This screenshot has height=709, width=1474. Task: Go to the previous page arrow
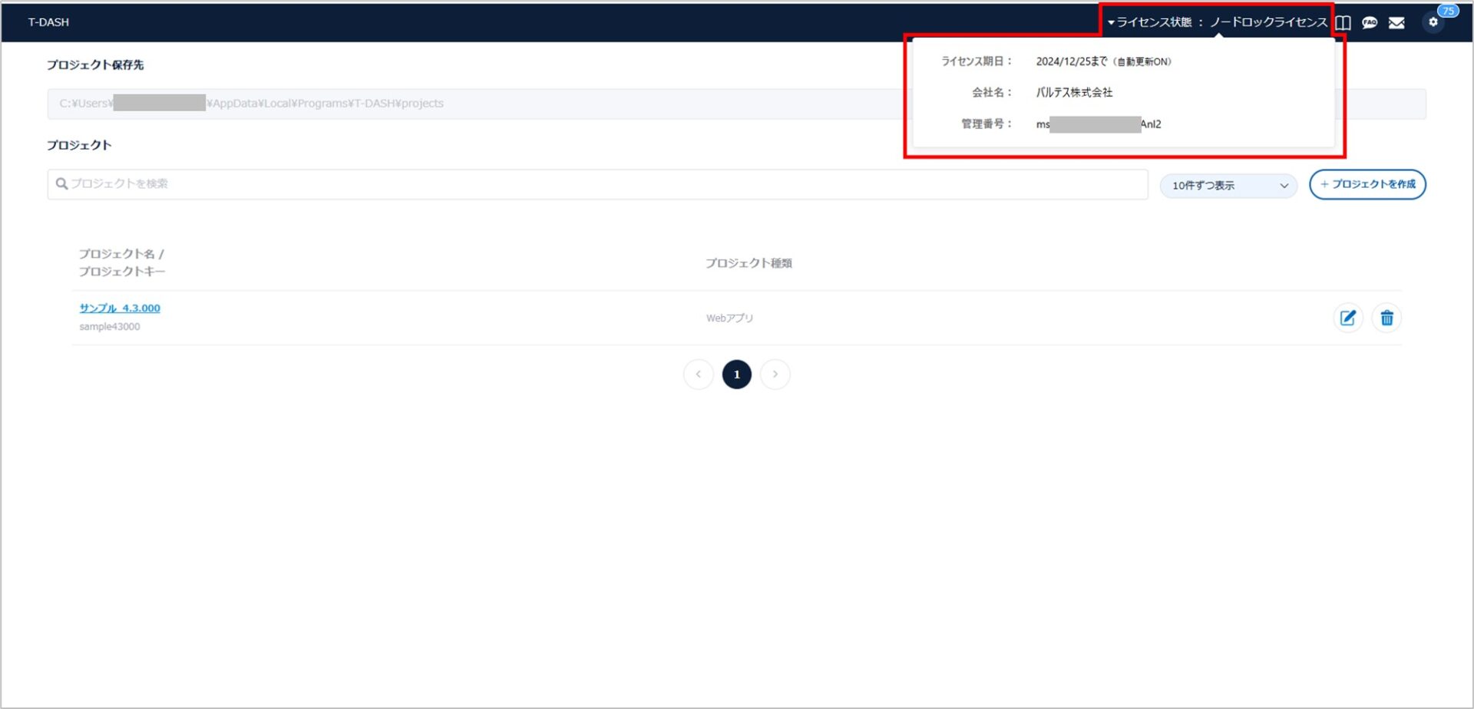[x=698, y=374]
